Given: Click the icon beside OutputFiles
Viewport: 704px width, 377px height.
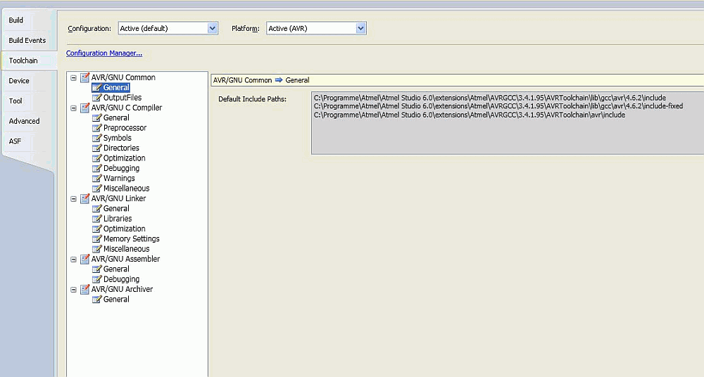Looking at the screenshot, I should [97, 97].
